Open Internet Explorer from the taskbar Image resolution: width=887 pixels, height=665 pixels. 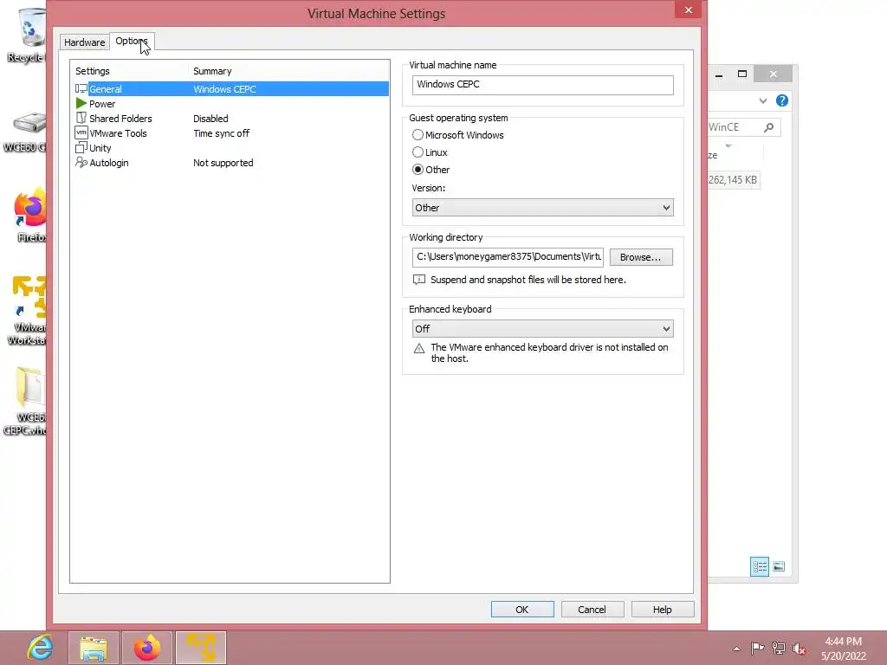click(40, 648)
